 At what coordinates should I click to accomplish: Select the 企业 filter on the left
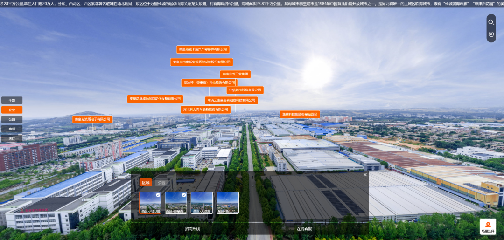(12, 110)
